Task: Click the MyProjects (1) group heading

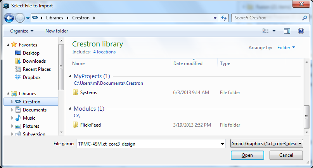Action: click(x=92, y=76)
